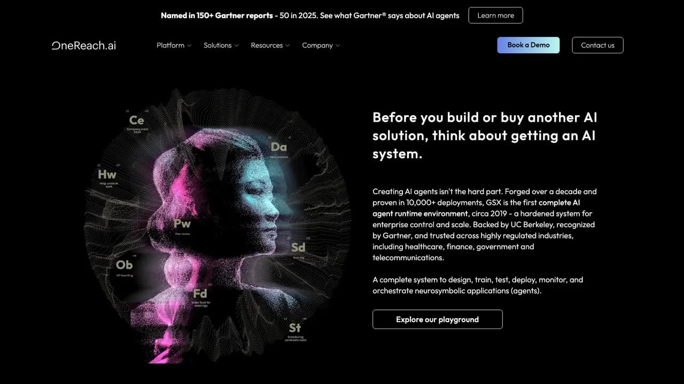Click the OneReach.ai logo
The image size is (684, 384).
84,45
